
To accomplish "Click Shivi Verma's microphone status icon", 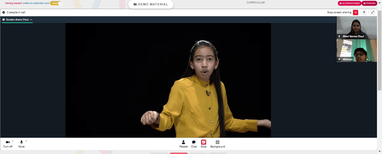I will 339,36.
